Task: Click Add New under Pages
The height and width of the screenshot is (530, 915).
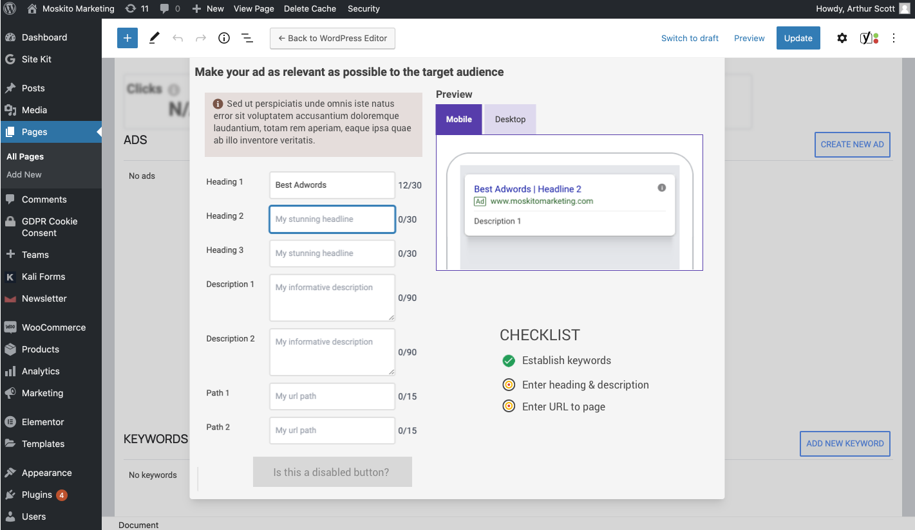Action: coord(24,174)
